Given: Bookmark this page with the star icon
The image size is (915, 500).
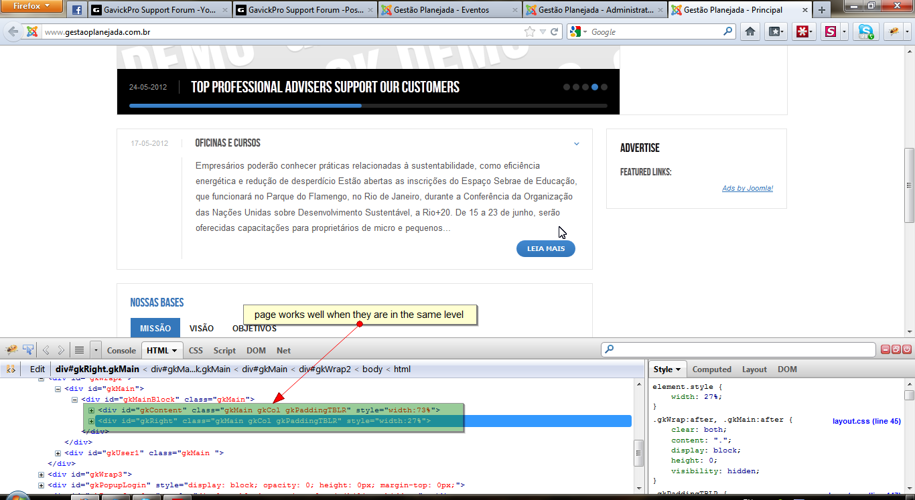Looking at the screenshot, I should point(530,31).
